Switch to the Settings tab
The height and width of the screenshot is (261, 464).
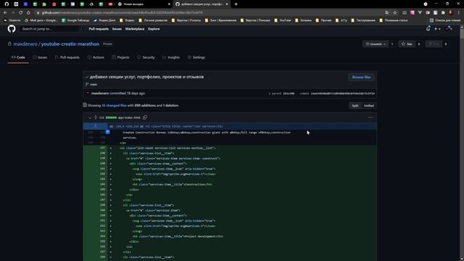pos(196,57)
